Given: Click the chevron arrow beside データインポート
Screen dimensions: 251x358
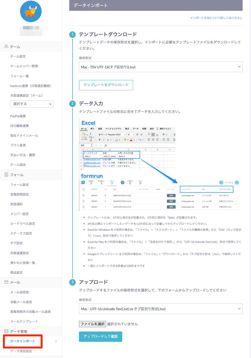Looking at the screenshot, I should click(56, 341).
